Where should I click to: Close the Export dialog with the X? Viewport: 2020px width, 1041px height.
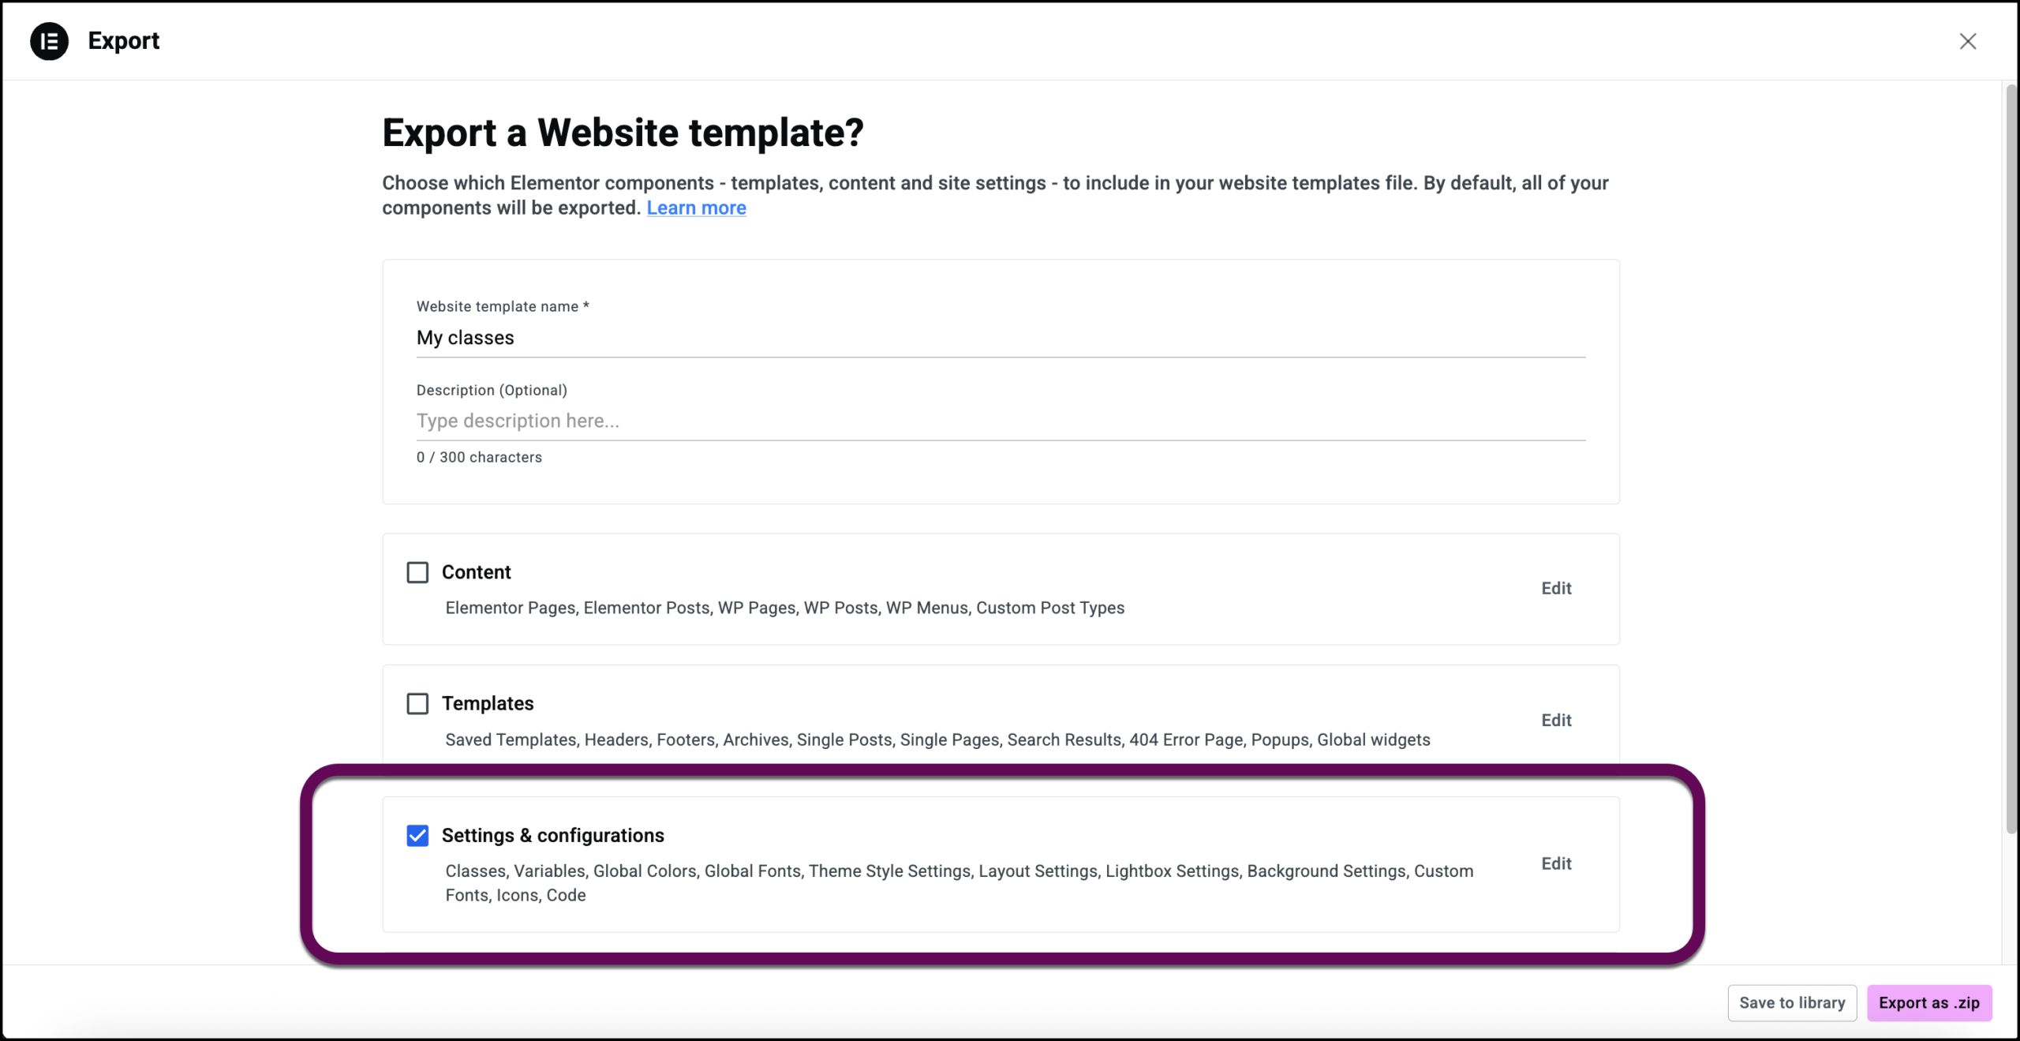coord(1967,41)
